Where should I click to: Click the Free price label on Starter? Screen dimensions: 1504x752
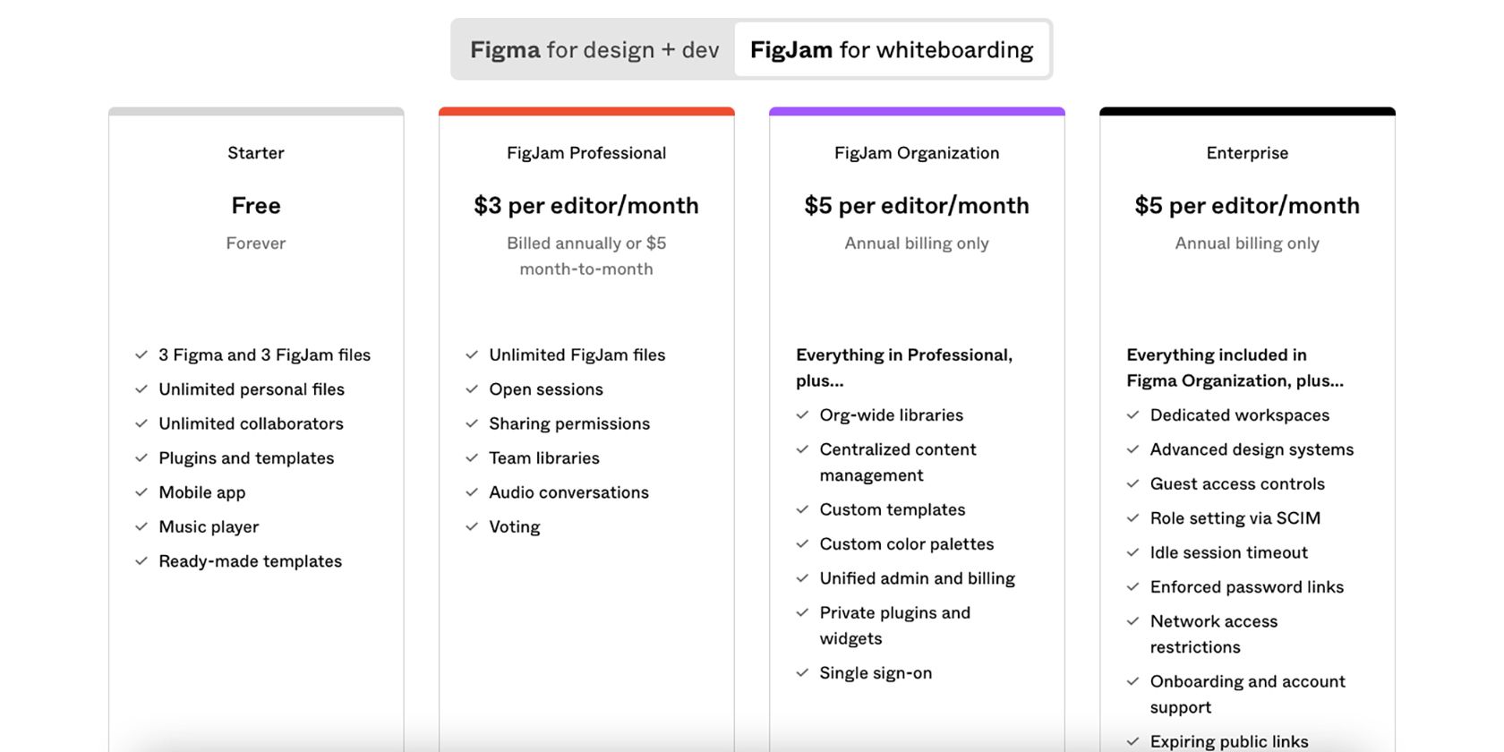256,206
